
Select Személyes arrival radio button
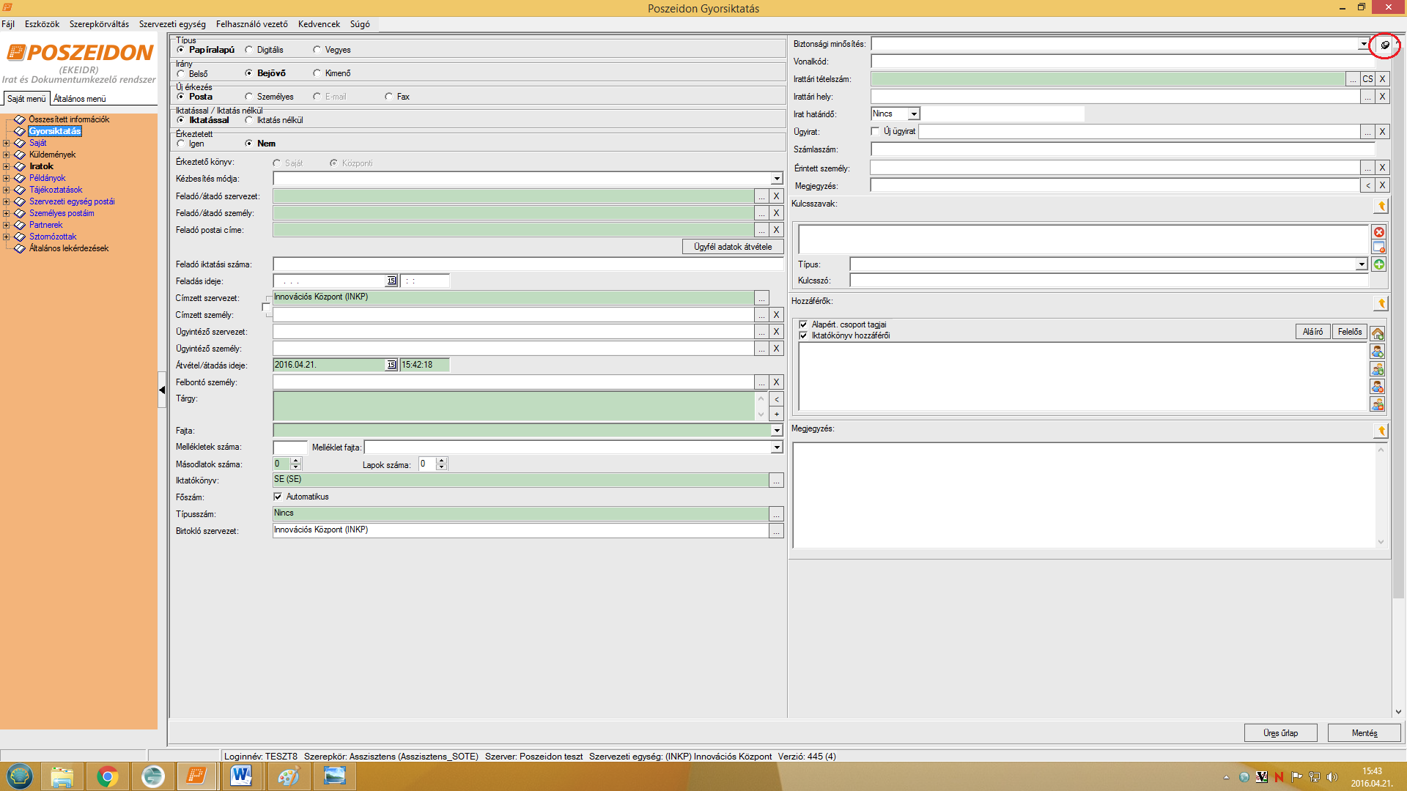coord(249,97)
